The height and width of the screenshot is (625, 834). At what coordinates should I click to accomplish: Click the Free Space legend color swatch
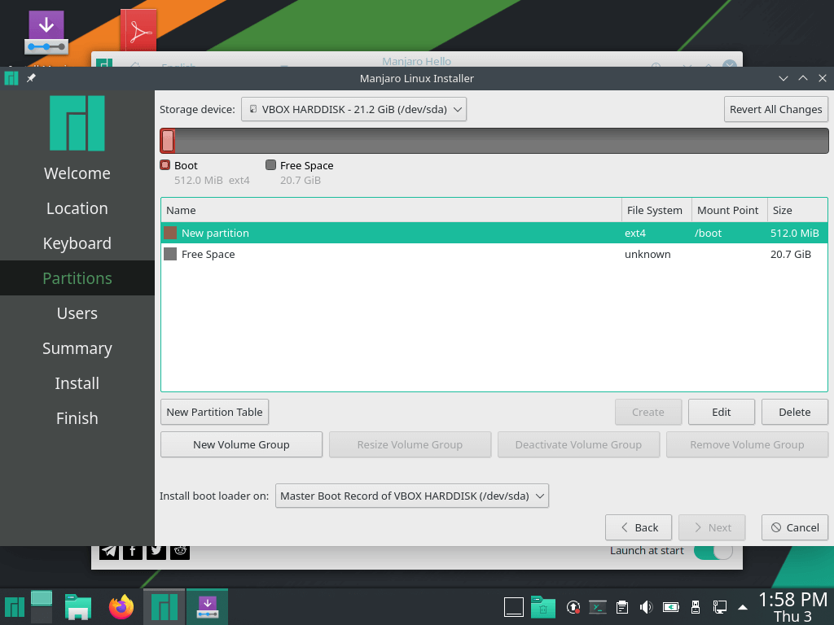270,165
